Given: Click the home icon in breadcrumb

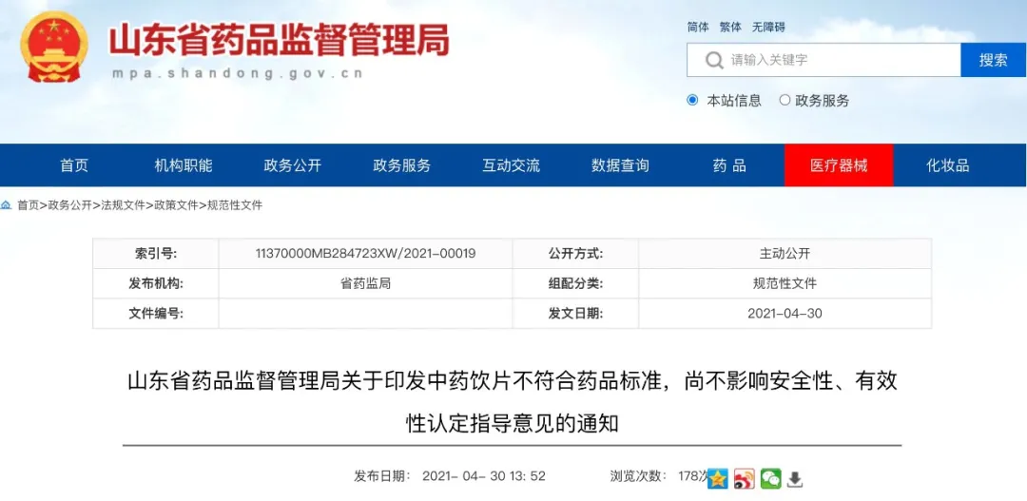Looking at the screenshot, I should click(7, 205).
